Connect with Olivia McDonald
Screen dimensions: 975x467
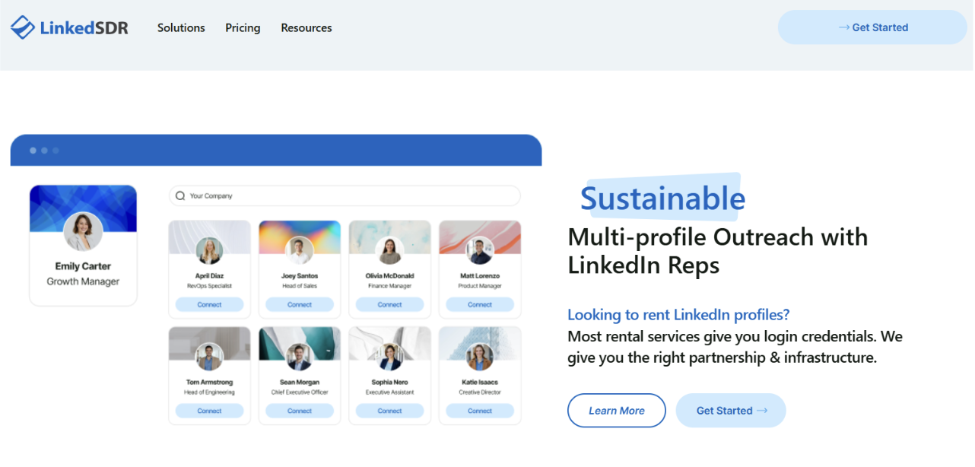pyautogui.click(x=389, y=303)
